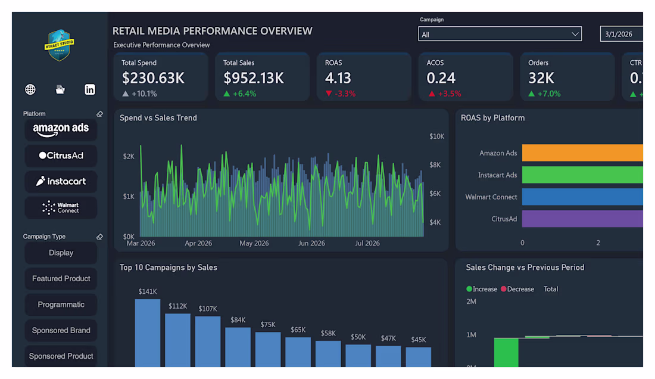This screenshot has height=379, width=655.
Task: Click the purple CitrusAd ROAS bar
Action: pyautogui.click(x=582, y=219)
